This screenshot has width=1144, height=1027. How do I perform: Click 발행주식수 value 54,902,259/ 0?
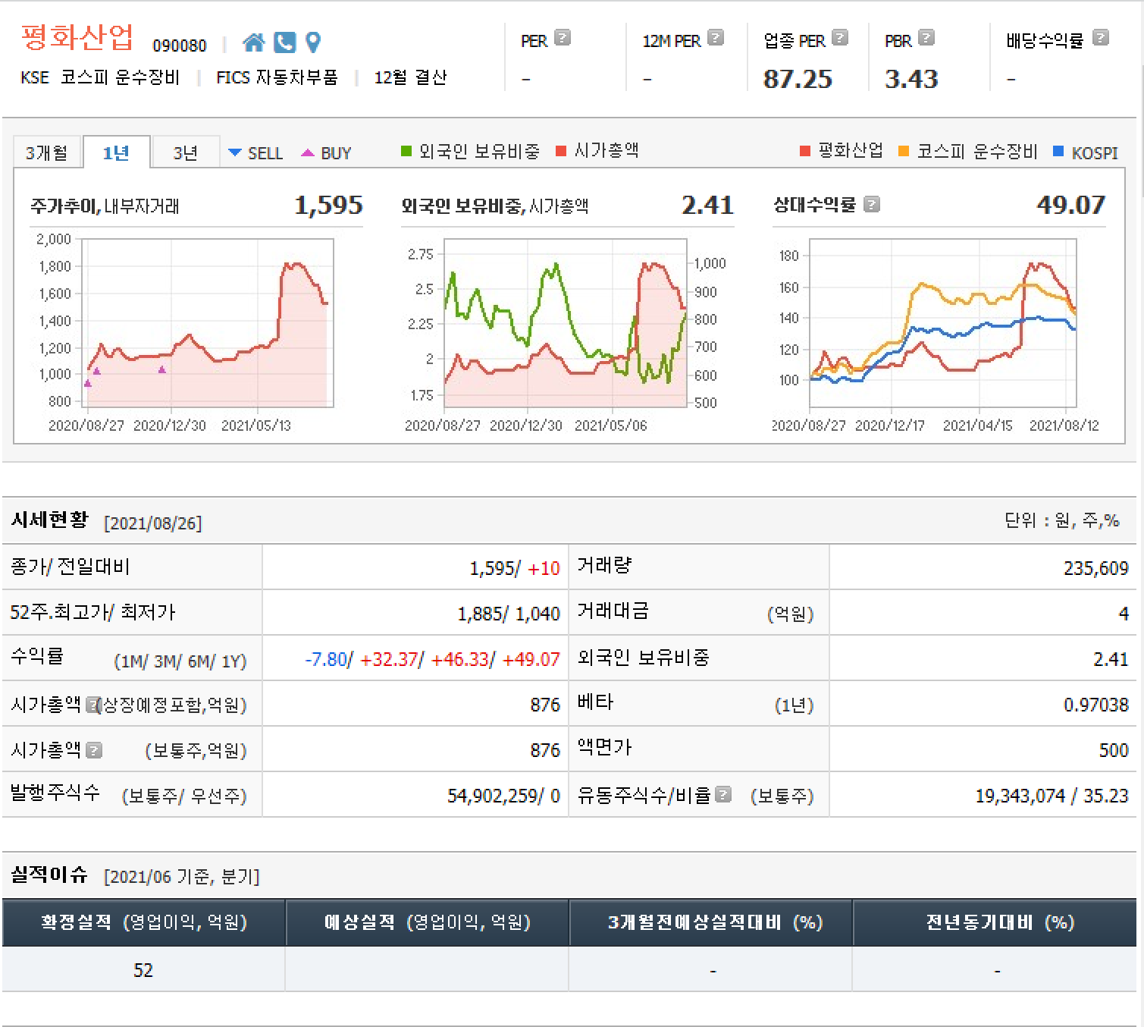pos(503,796)
